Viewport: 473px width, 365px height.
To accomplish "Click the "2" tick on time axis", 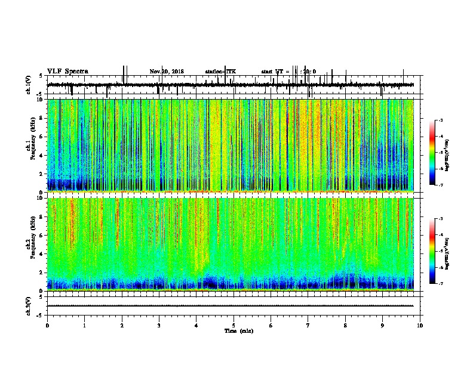I will click(x=122, y=325).
